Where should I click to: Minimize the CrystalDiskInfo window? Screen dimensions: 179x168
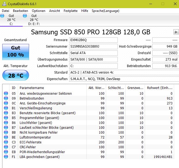pyautogui.click(x=151, y=4)
